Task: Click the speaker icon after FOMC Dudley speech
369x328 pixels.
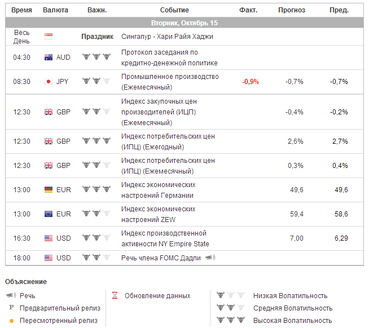Action: point(210,258)
